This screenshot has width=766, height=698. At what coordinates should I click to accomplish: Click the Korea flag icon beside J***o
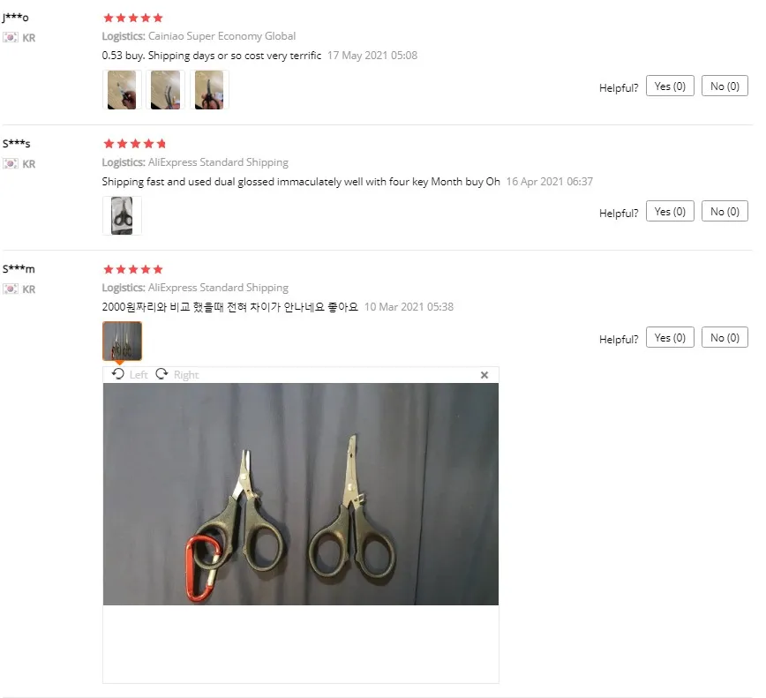pyautogui.click(x=11, y=38)
